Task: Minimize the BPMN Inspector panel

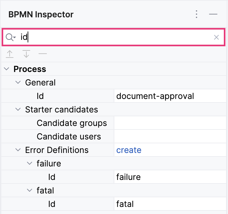Action: tap(213, 14)
